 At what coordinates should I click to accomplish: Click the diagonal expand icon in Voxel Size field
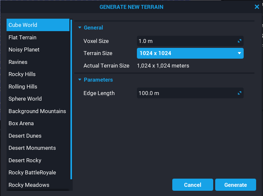(240, 41)
